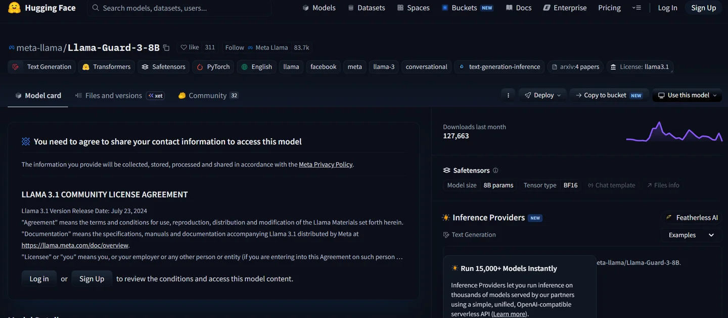Open the llama.meta.com doc overview link
Viewport: 728px width, 318px height.
click(x=75, y=245)
